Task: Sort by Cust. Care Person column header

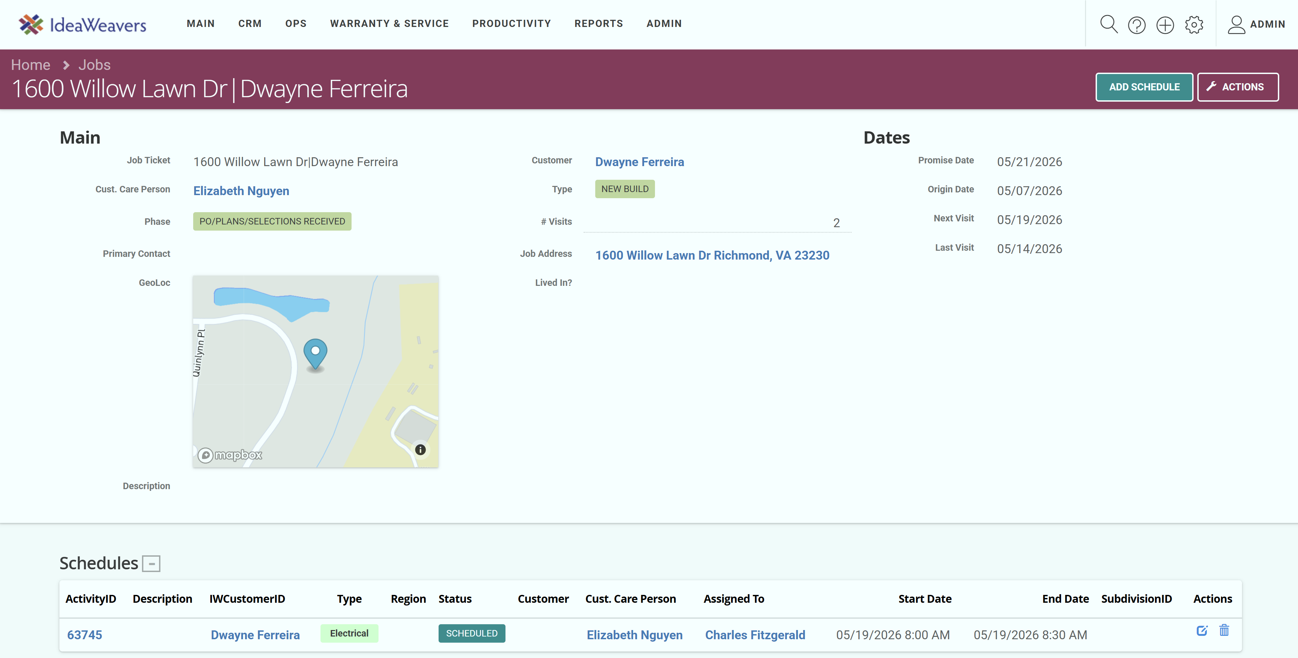Action: click(x=630, y=599)
